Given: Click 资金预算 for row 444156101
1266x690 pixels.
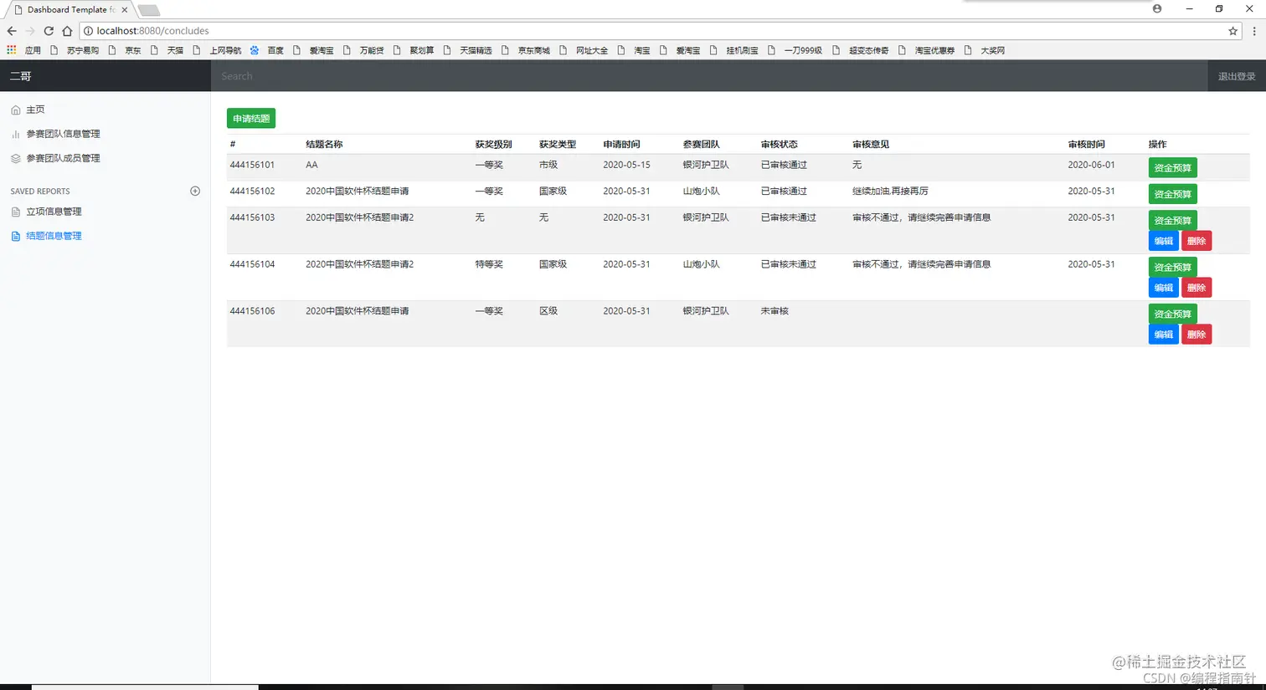Looking at the screenshot, I should tap(1172, 168).
